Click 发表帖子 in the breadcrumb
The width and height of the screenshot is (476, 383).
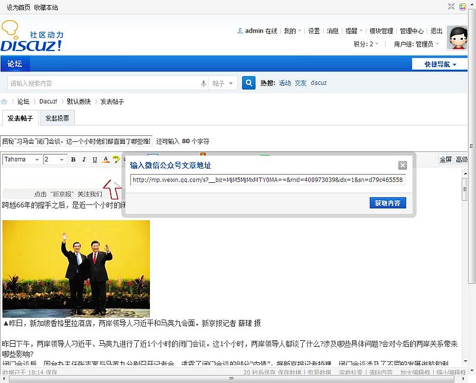point(112,102)
